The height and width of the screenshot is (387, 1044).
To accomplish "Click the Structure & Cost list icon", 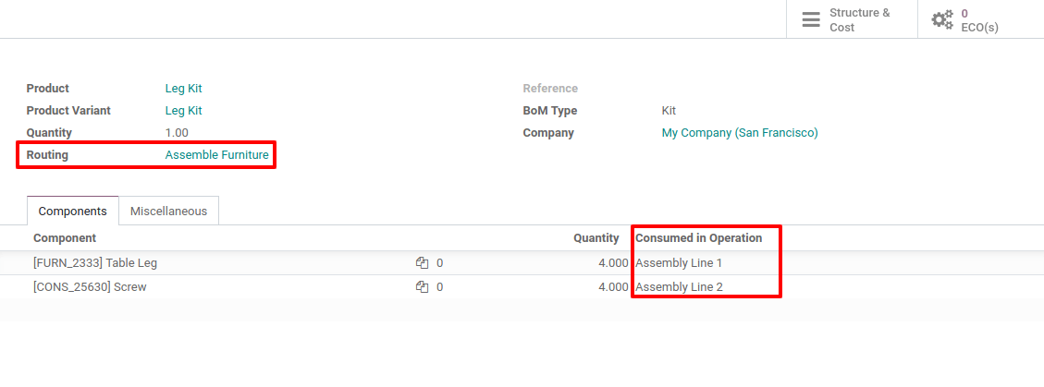I will pos(811,19).
